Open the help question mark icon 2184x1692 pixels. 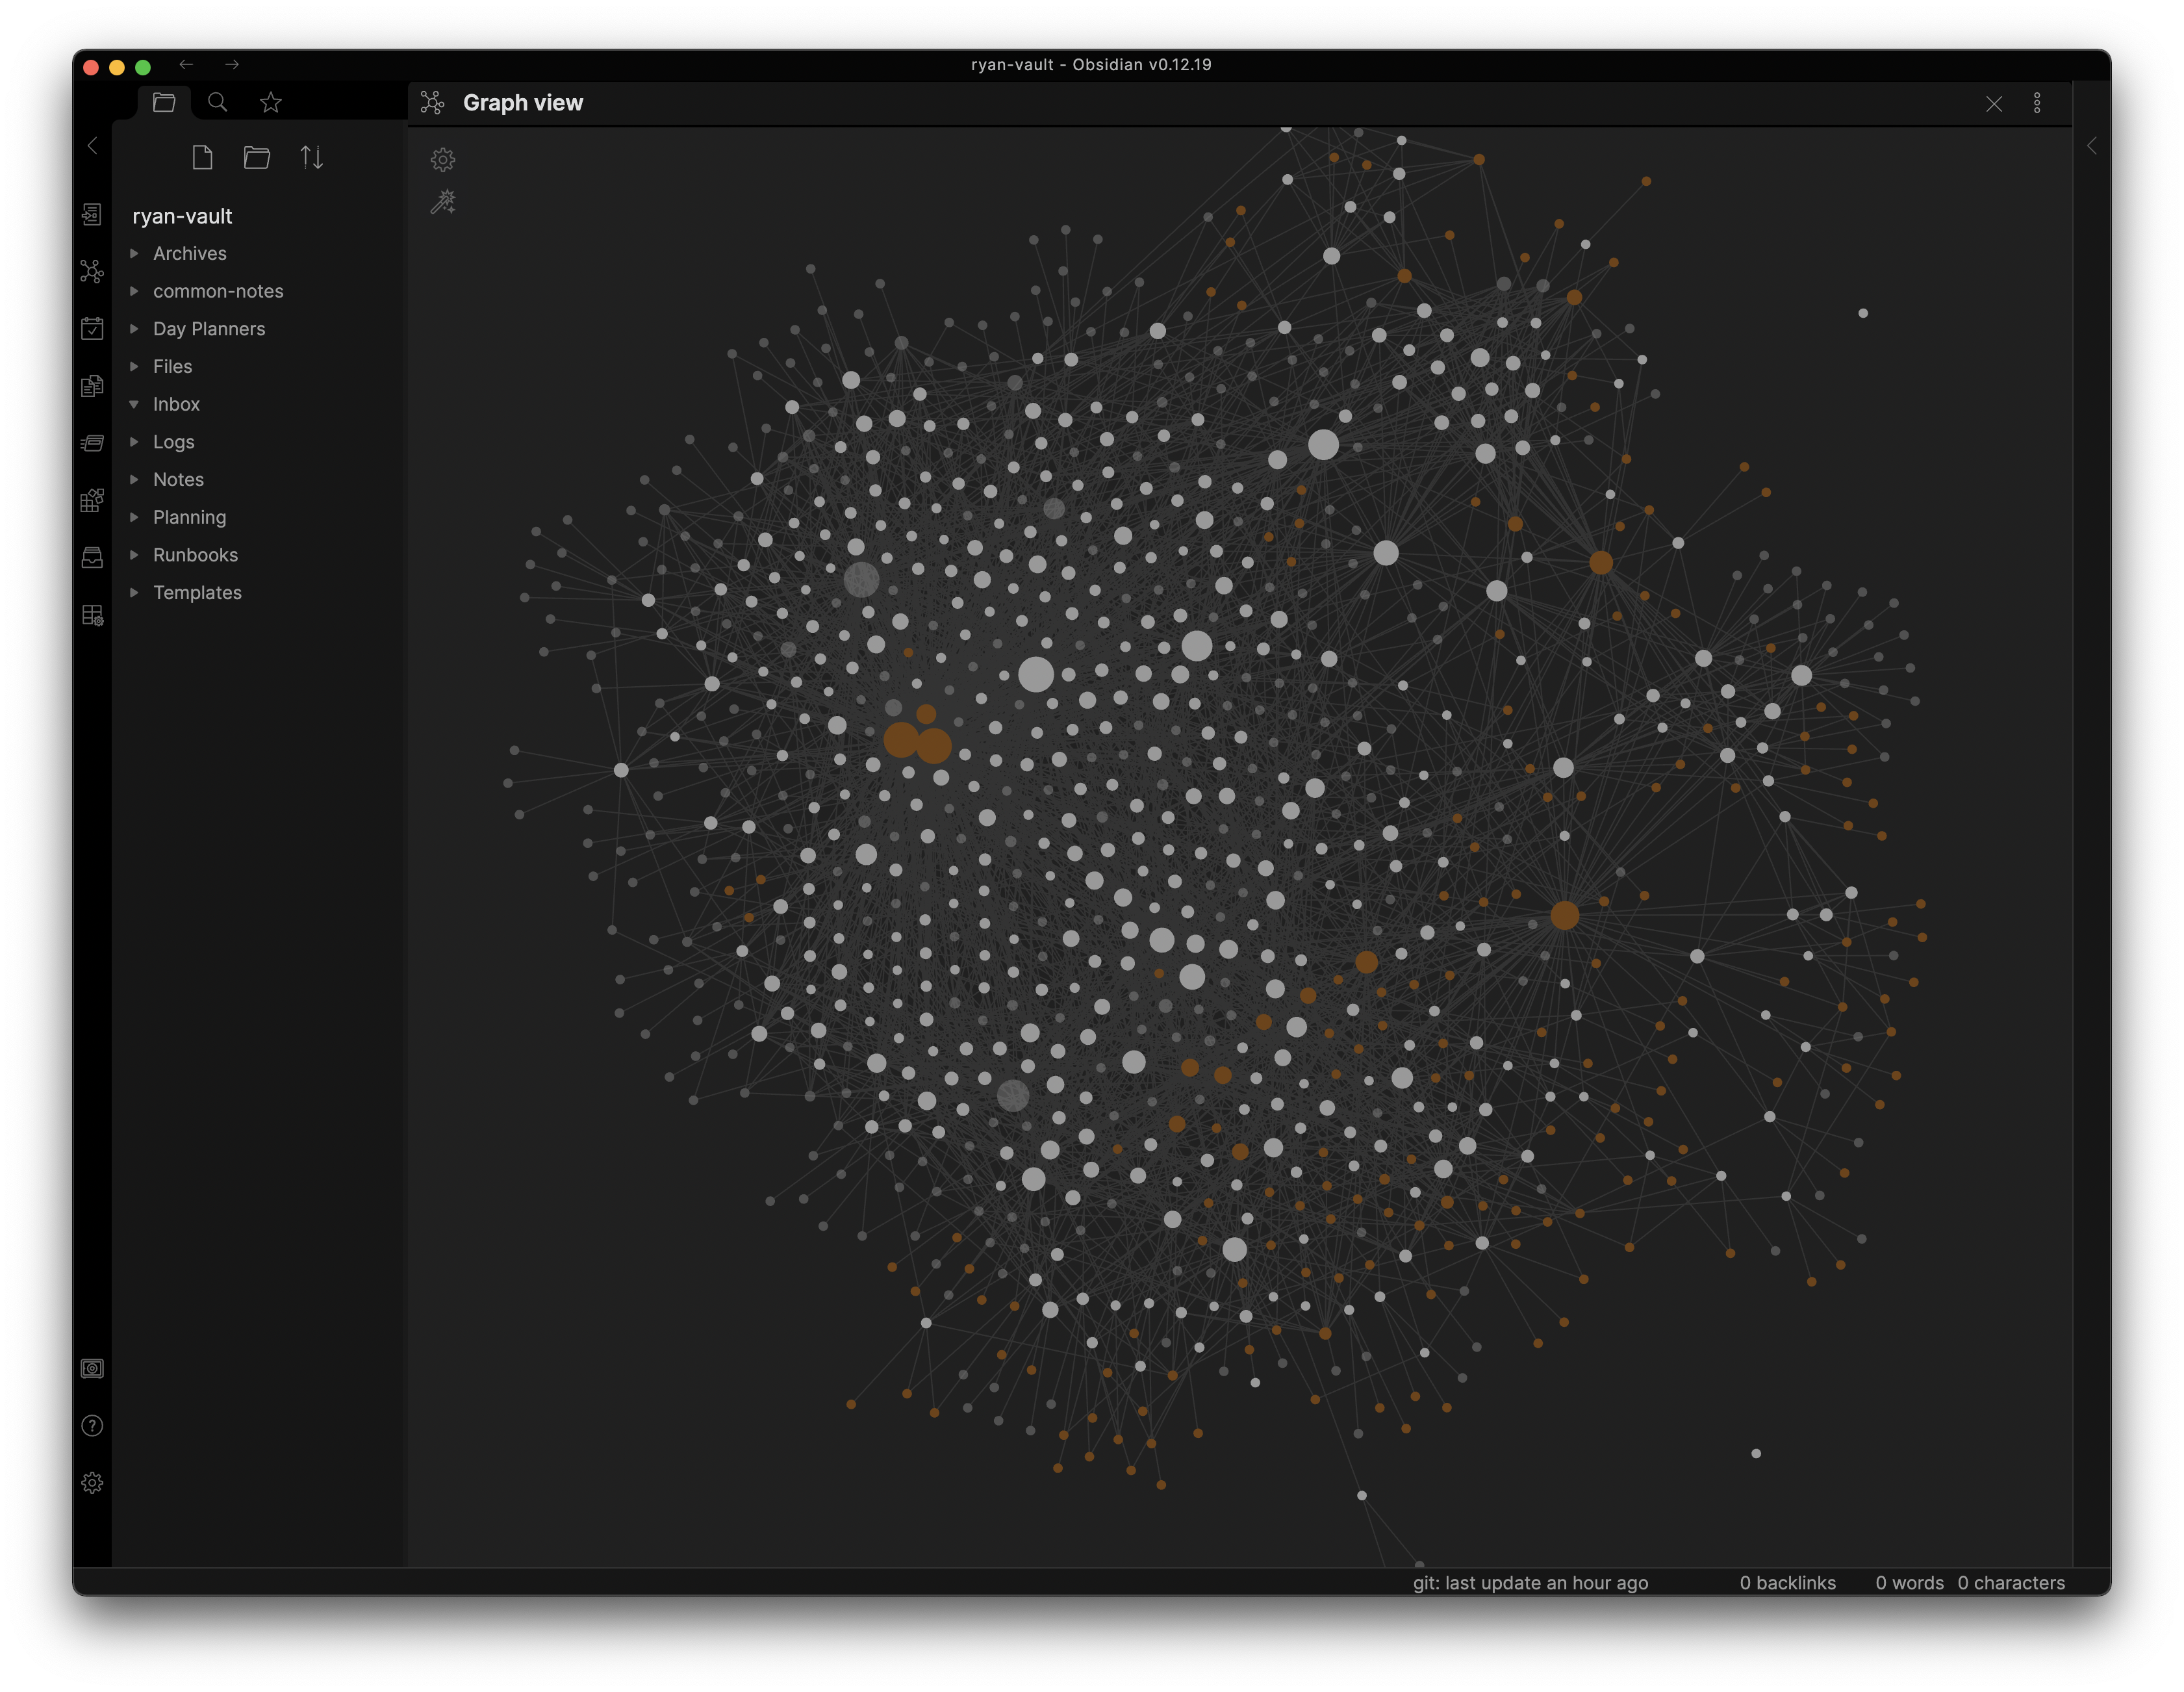pos(92,1425)
